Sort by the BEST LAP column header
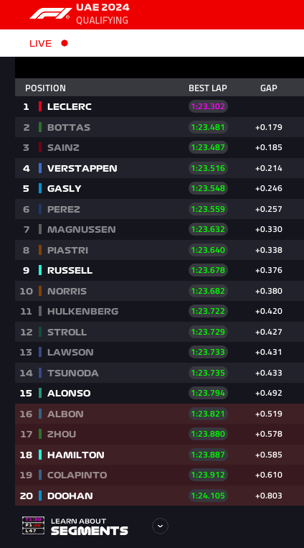 click(208, 88)
